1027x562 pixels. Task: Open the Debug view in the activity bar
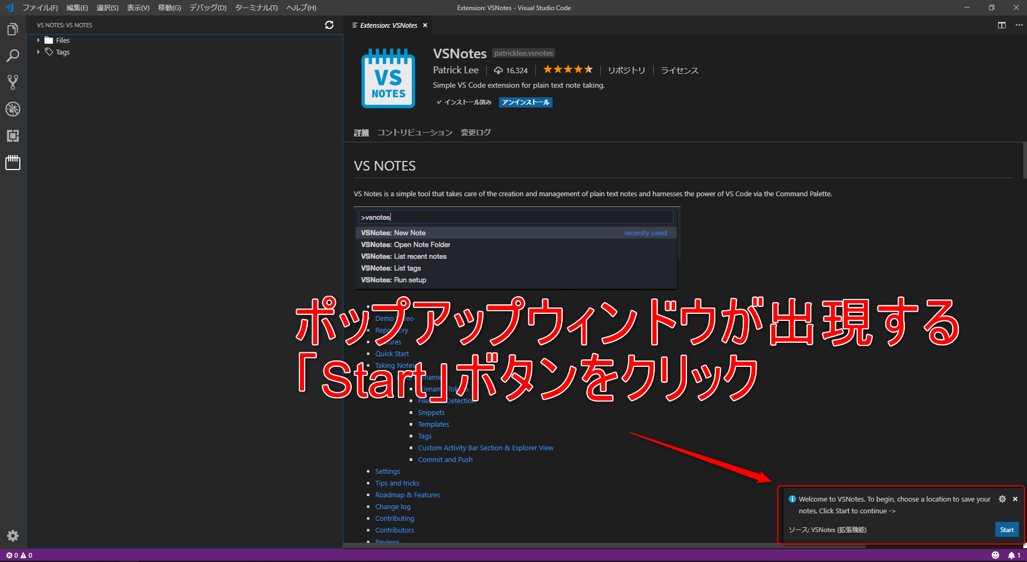click(x=13, y=109)
